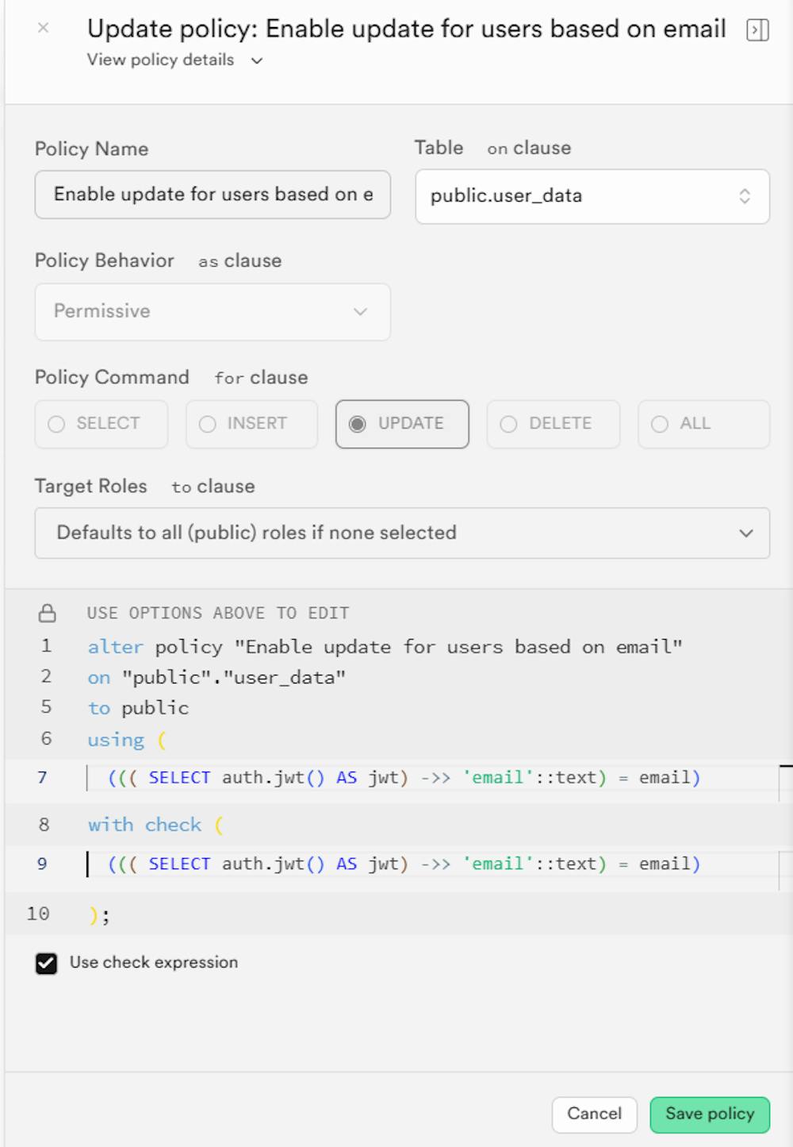Expand View policy details chevron
The width and height of the screenshot is (793, 1147).
coord(257,61)
